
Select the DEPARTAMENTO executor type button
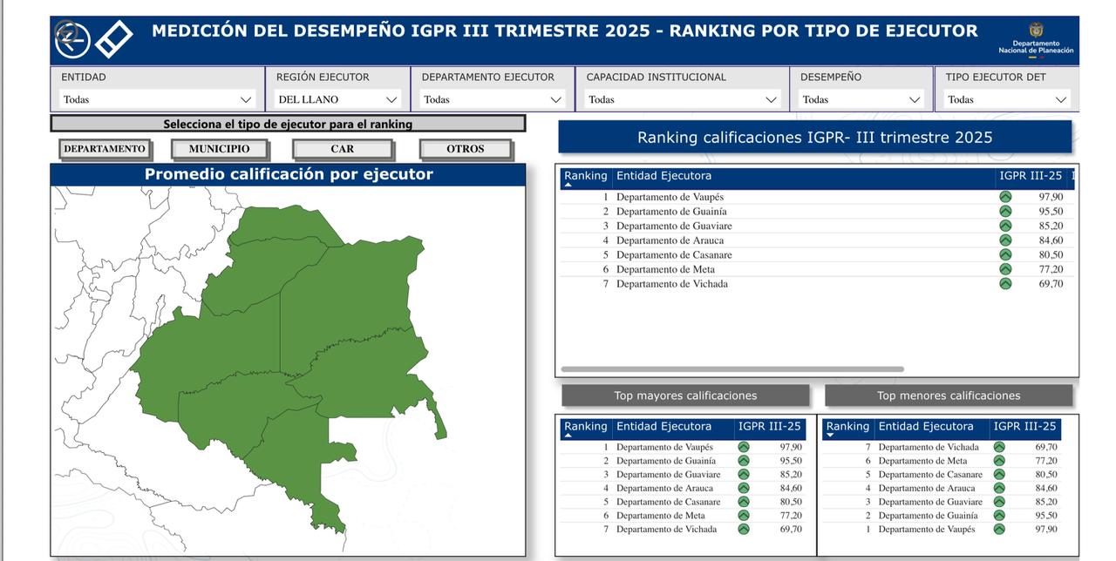pos(105,149)
